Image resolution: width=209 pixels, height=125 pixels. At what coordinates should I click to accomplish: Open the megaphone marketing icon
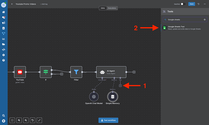[x=4, y=23]
